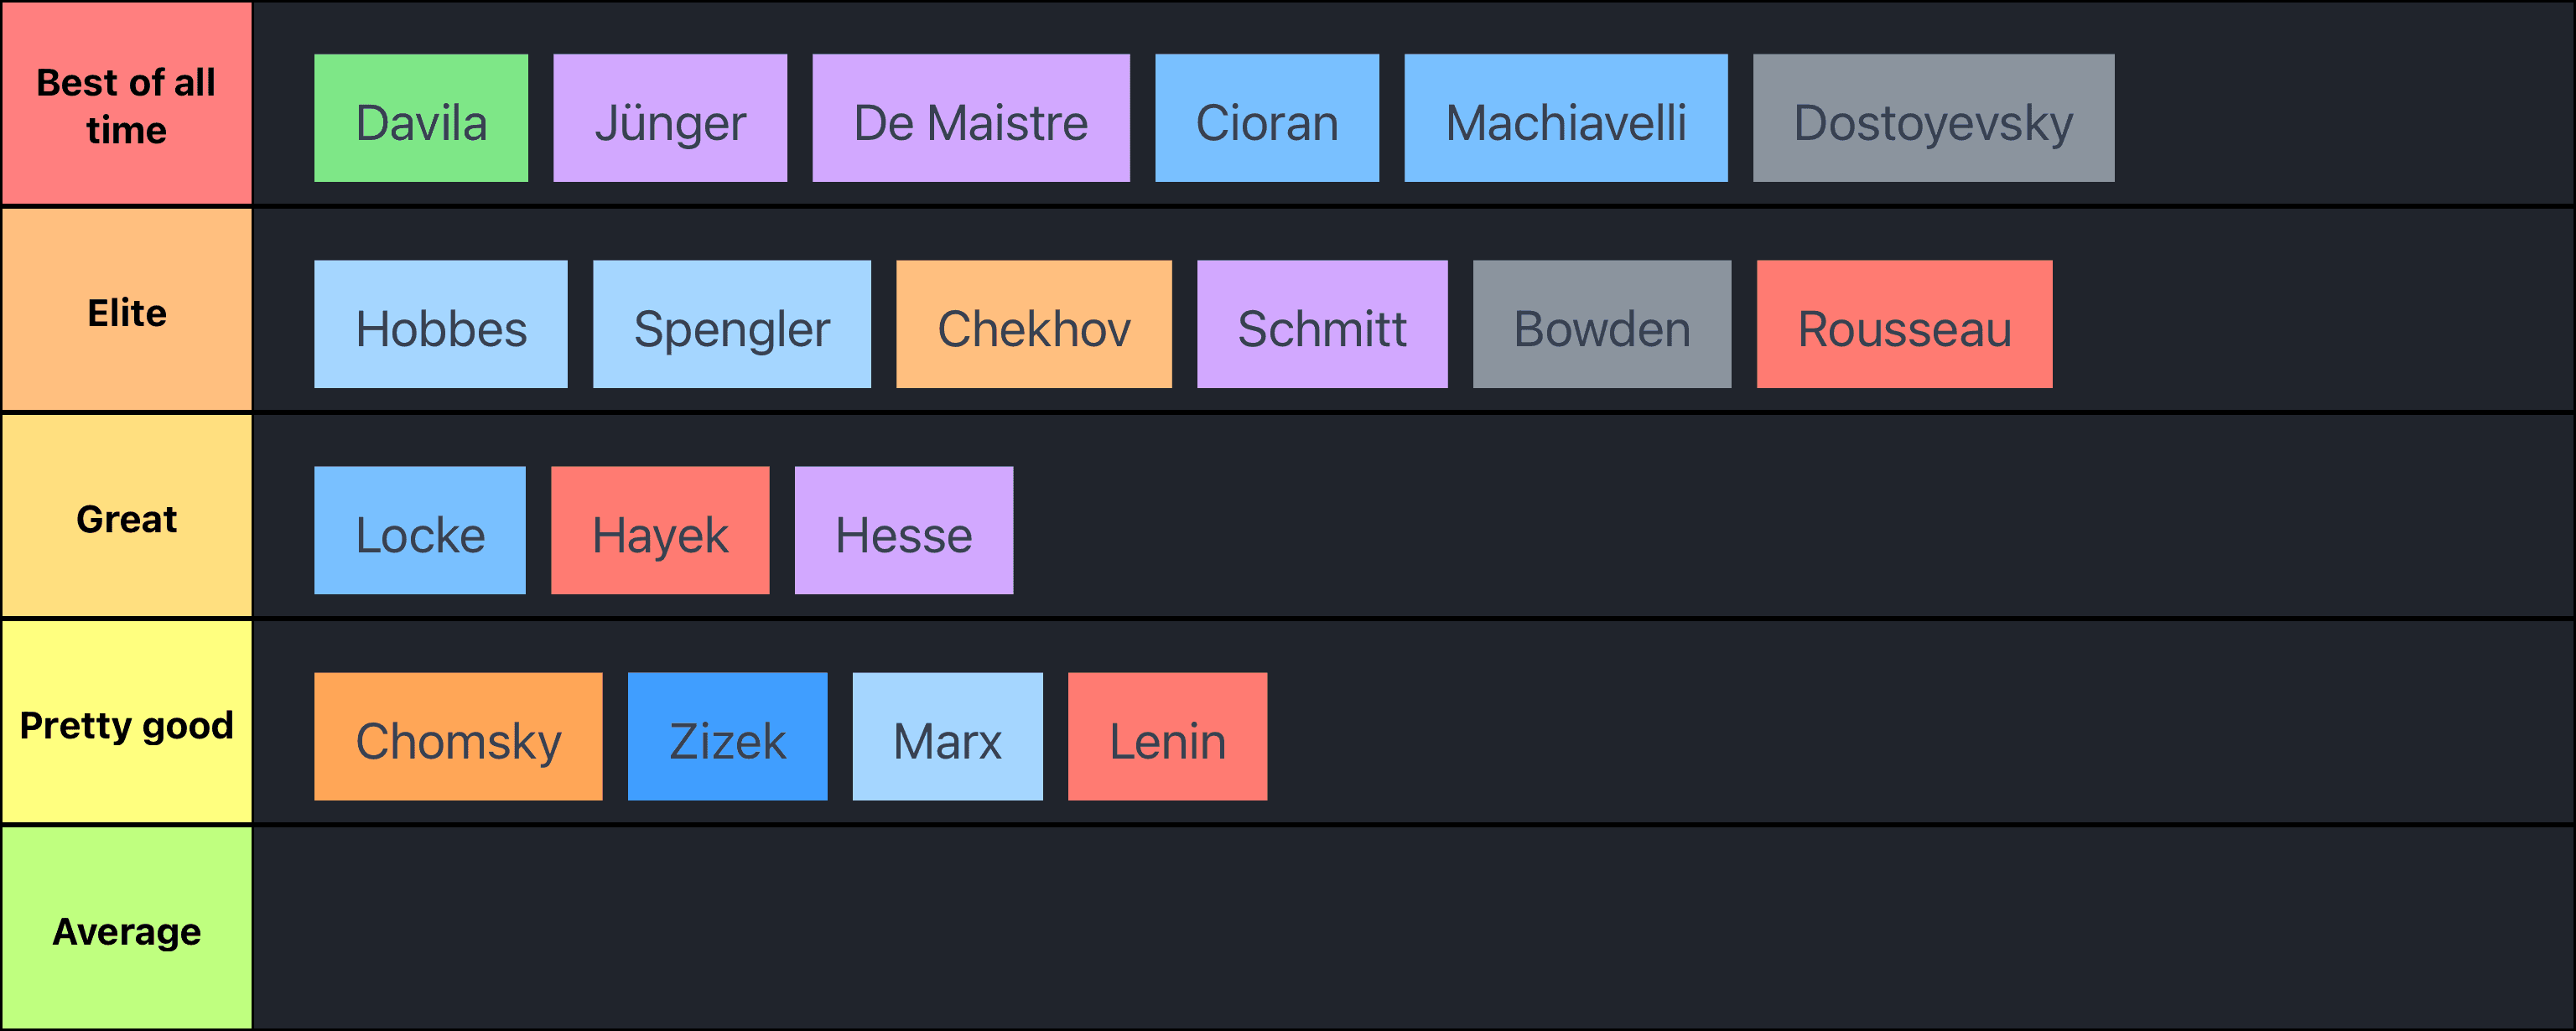
Task: Click the gray Bowden tile
Action: (x=1602, y=324)
